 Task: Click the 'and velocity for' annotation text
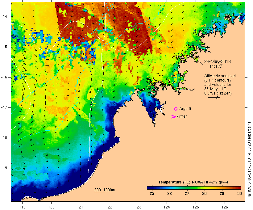tap(218, 85)
